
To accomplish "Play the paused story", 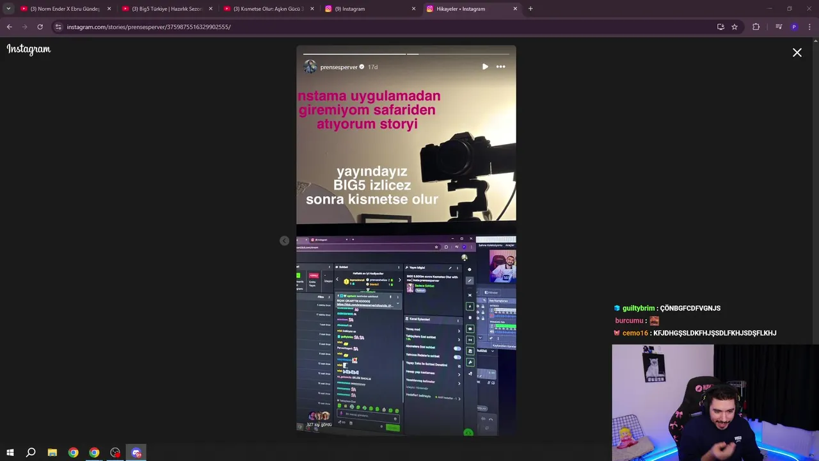I will pyautogui.click(x=485, y=67).
